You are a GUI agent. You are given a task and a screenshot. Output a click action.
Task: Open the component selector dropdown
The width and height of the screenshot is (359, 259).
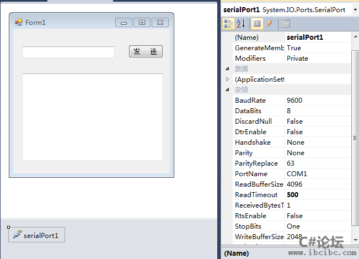355,10
